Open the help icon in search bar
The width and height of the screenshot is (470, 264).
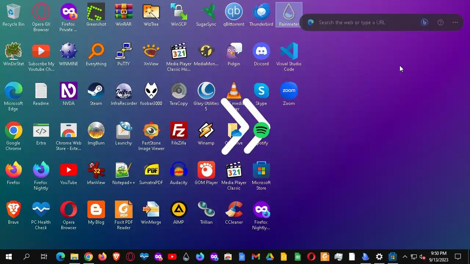(x=441, y=22)
